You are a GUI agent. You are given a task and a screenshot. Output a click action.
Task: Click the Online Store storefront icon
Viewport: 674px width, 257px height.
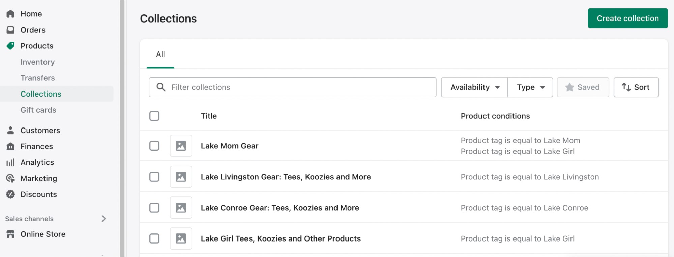click(x=10, y=234)
